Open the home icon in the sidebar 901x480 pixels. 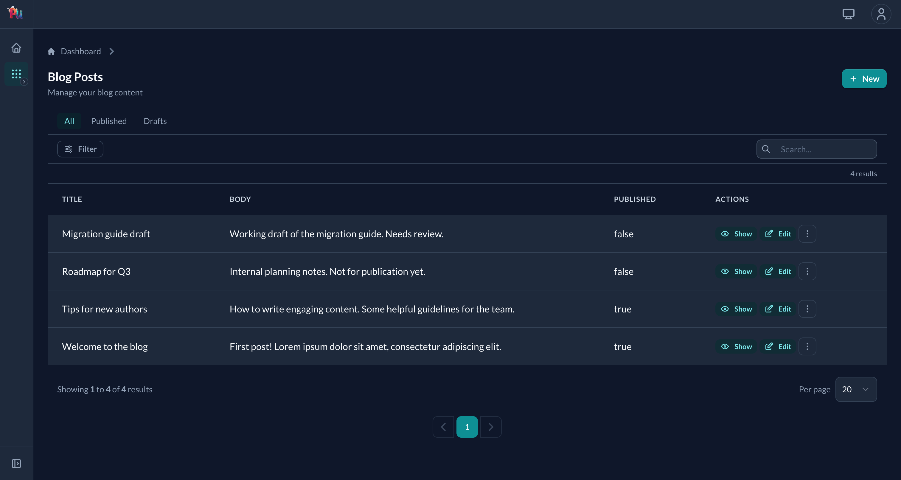tap(16, 48)
